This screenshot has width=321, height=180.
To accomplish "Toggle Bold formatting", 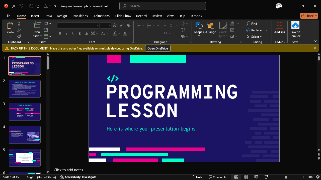I will 60,33.
